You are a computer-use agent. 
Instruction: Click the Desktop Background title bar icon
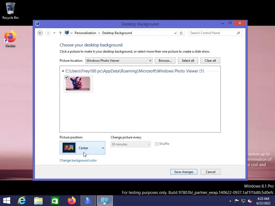click(x=37, y=24)
